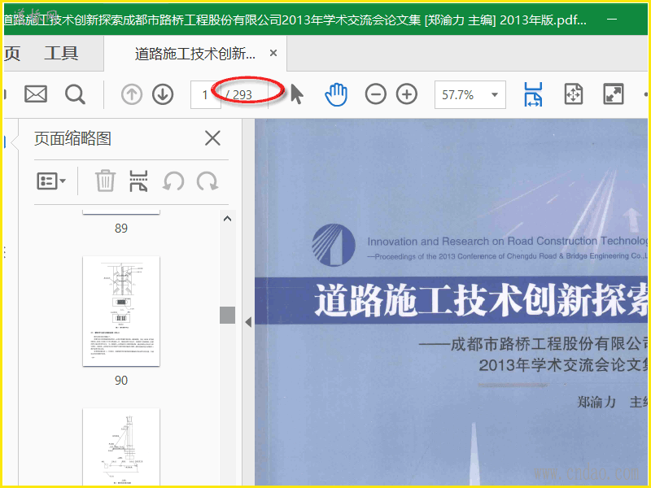
Task: Switch to the 道路施工技术创新 document tab
Action: [195, 54]
